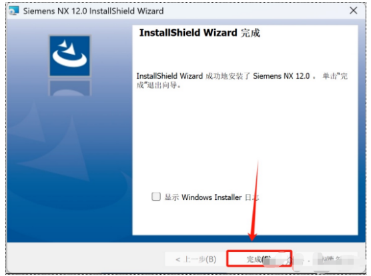Close the Siemens NX 12.0 wizard window

354,11
